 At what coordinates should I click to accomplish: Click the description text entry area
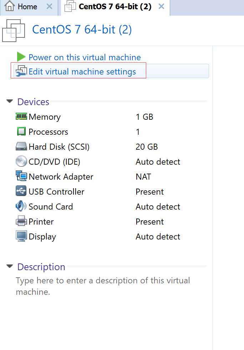pyautogui.click(x=103, y=286)
